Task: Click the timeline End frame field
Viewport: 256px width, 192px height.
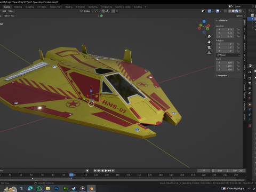Action: (238, 171)
